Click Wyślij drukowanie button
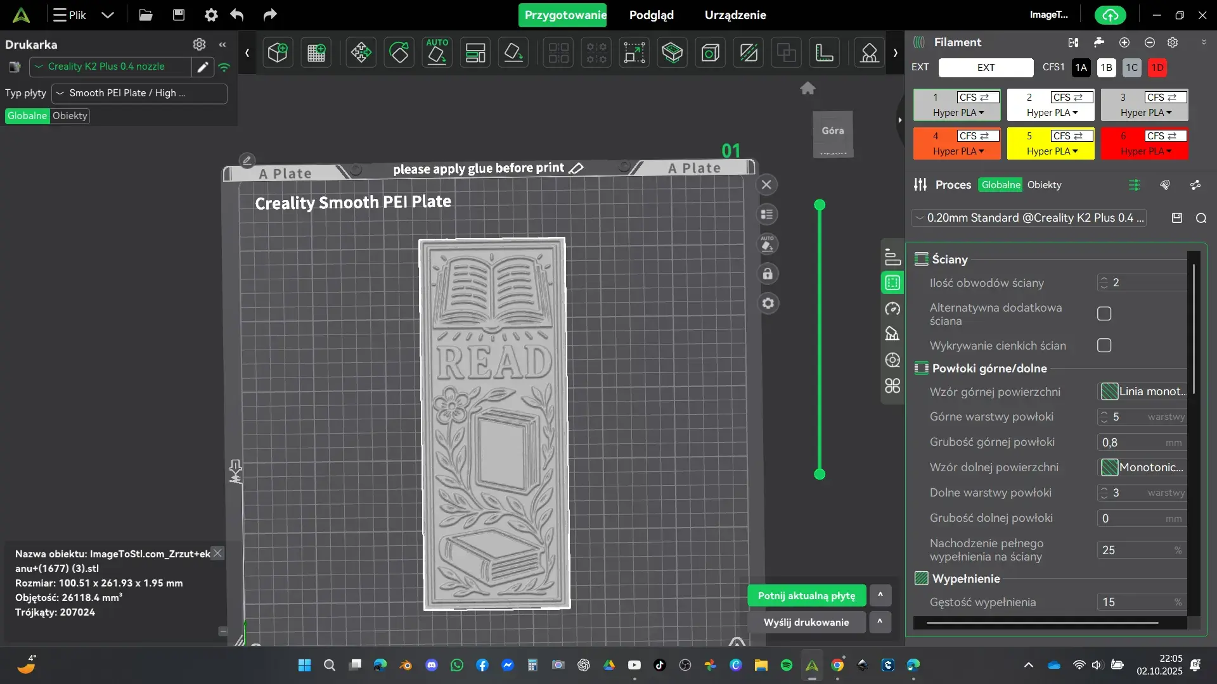 806,623
